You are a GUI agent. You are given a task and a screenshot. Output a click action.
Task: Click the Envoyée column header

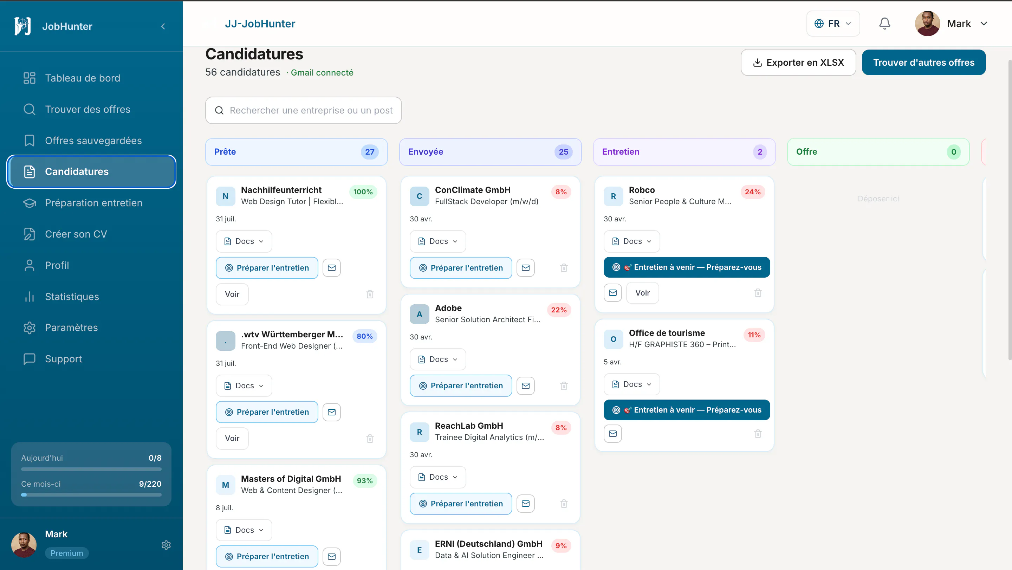coord(490,151)
